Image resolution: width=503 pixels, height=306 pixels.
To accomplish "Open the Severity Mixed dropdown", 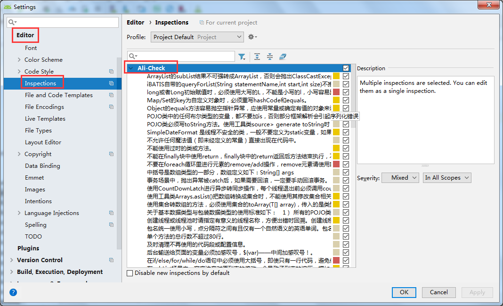I will point(400,178).
